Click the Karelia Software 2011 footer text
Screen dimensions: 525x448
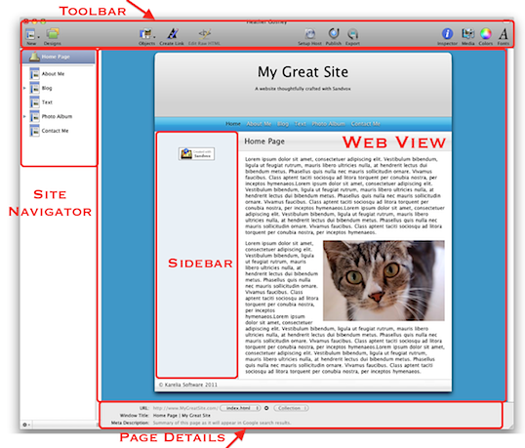(x=187, y=385)
